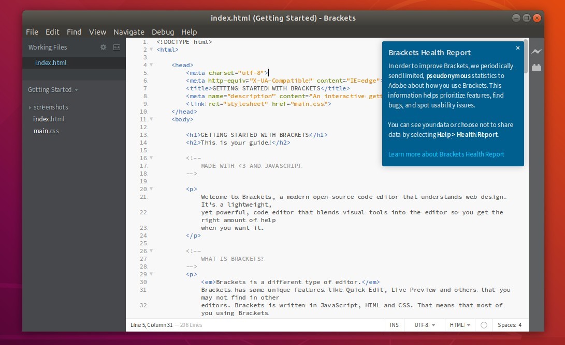Close the Brackets Health Report popup

(517, 48)
